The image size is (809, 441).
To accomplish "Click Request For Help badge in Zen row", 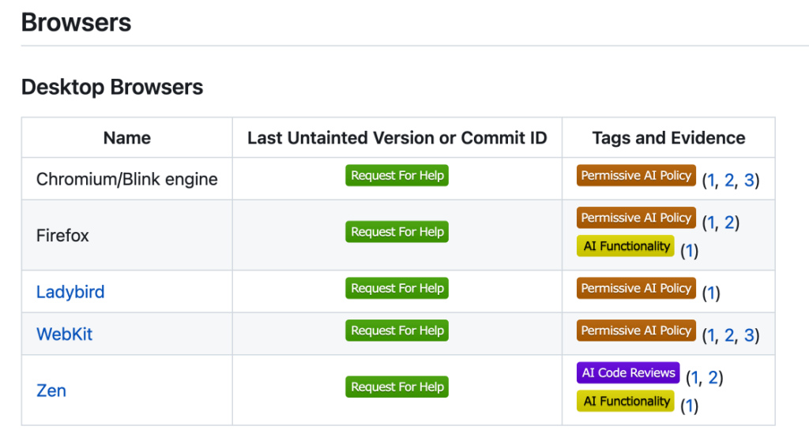I will point(397,387).
